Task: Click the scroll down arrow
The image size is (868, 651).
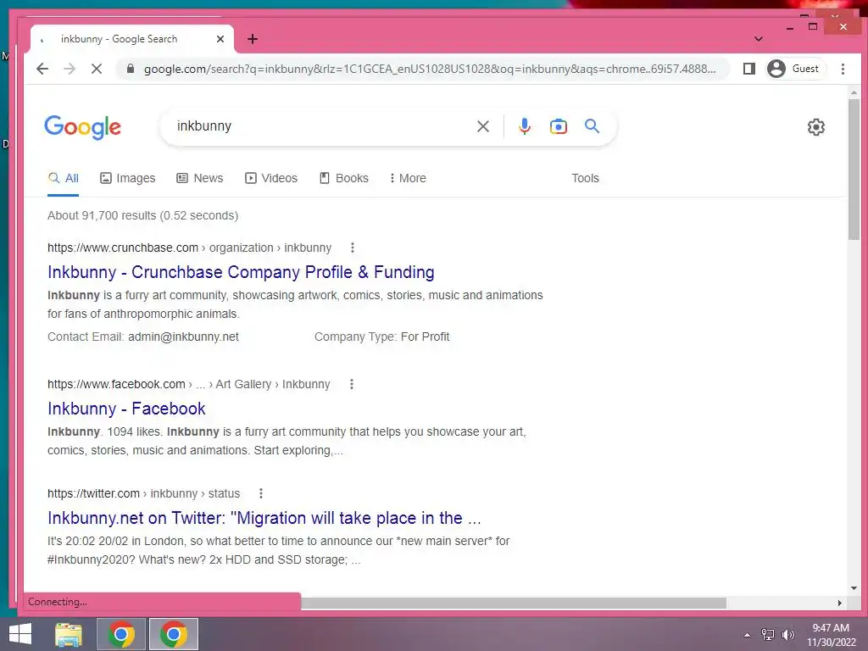Action: [x=853, y=588]
